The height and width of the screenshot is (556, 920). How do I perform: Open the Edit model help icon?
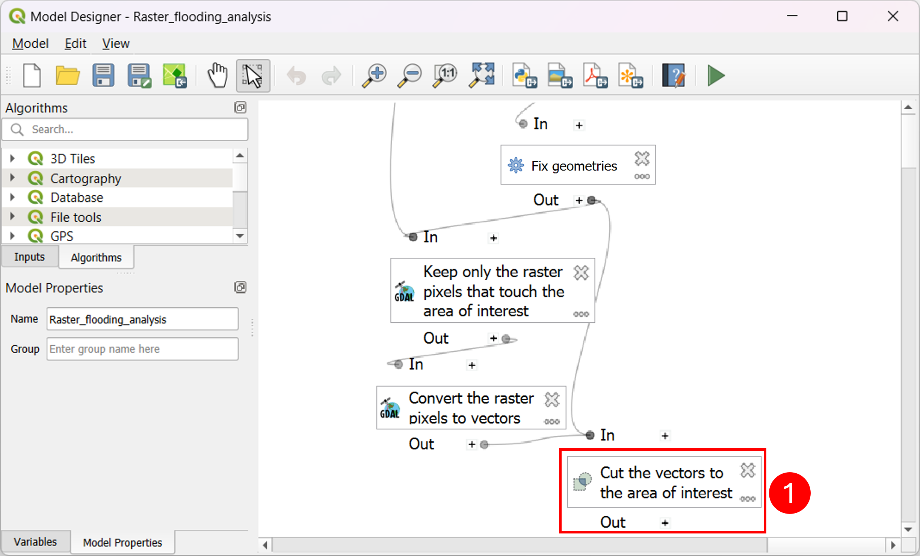674,76
